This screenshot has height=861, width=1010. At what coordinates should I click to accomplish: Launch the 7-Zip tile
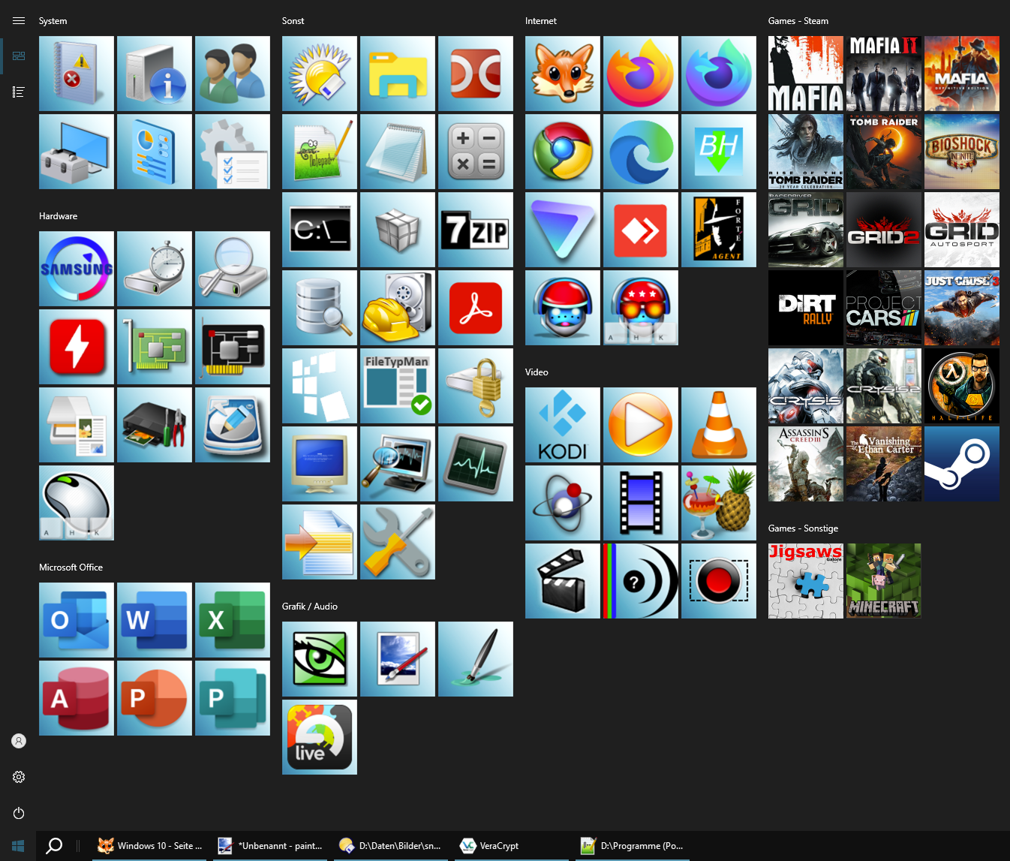coord(476,230)
